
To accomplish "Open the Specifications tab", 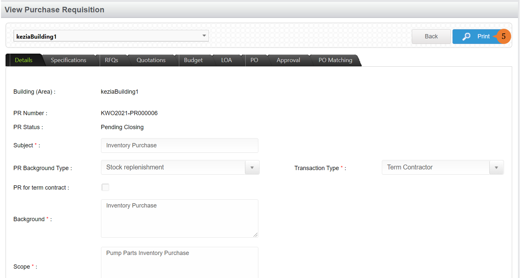I will tap(68, 60).
